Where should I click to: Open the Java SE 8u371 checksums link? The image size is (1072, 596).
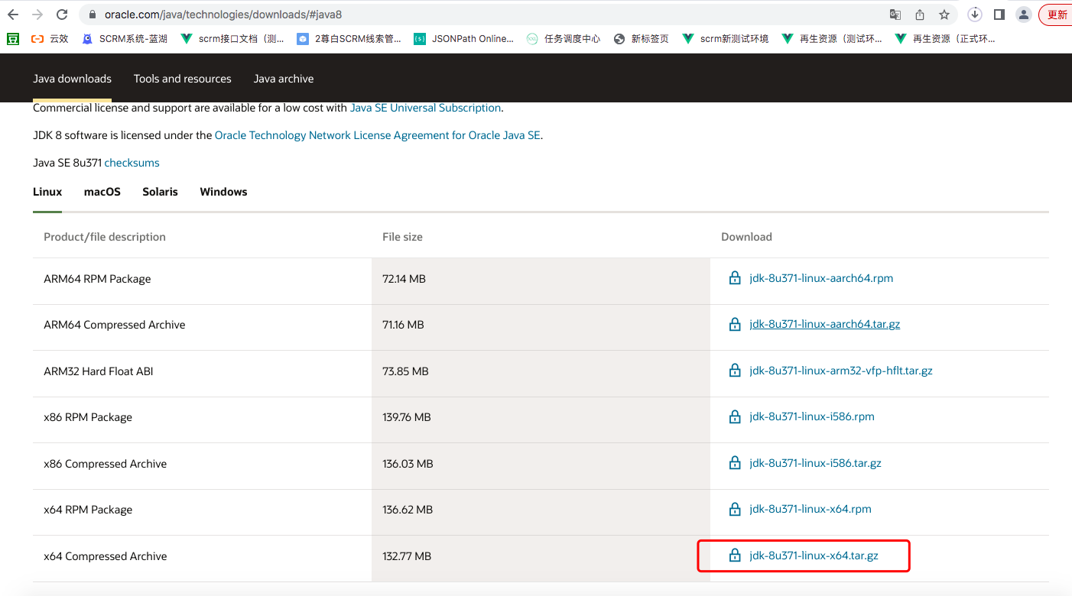132,163
